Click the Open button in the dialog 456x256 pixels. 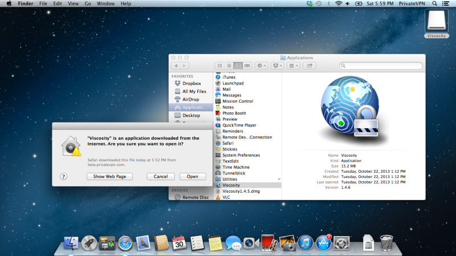(x=192, y=177)
